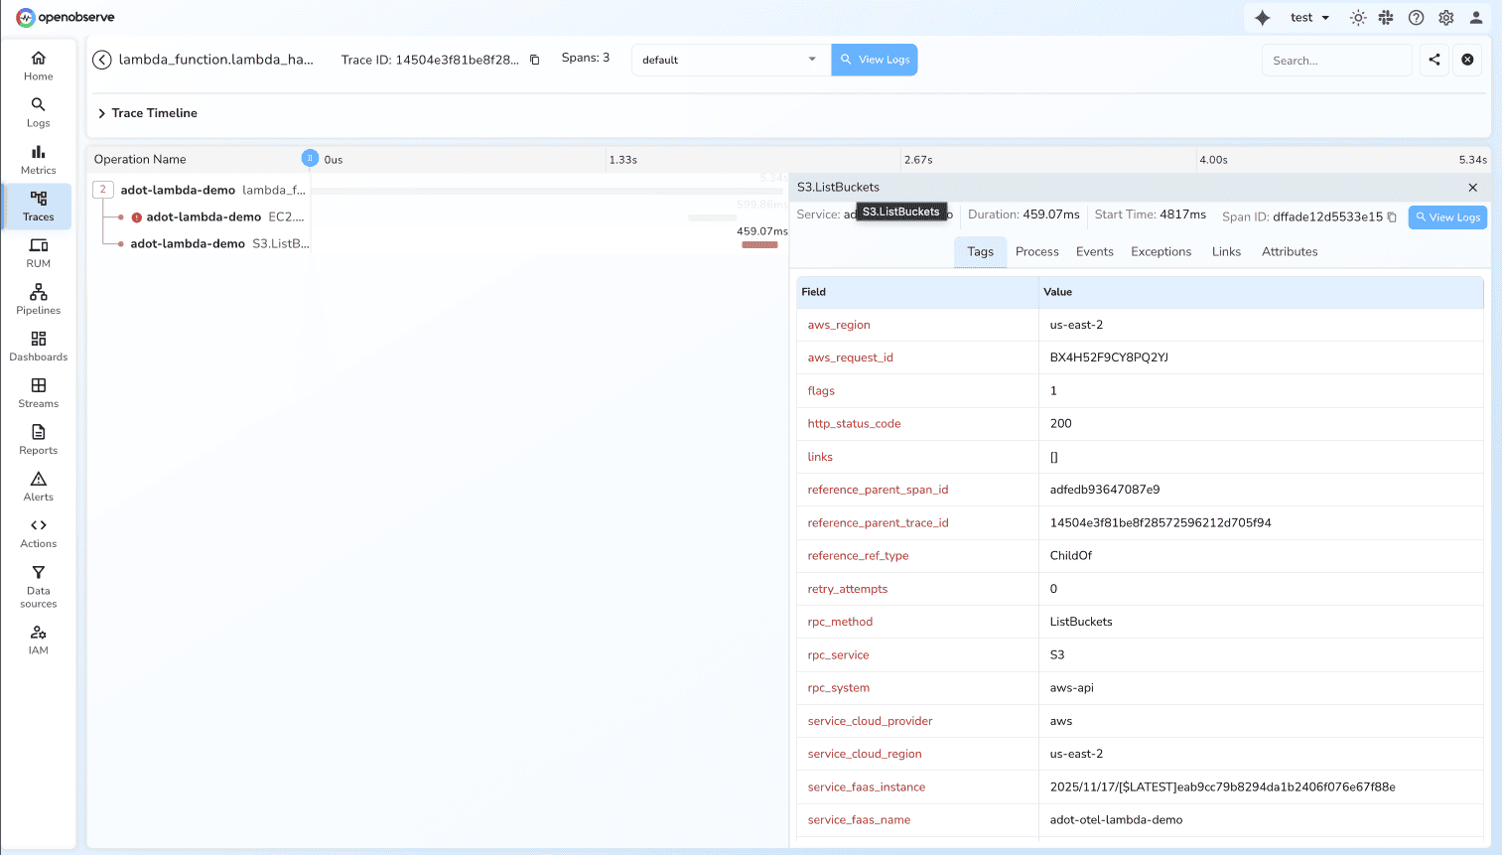1502x855 pixels.
Task: Click View Logs in span details
Action: [x=1446, y=217]
